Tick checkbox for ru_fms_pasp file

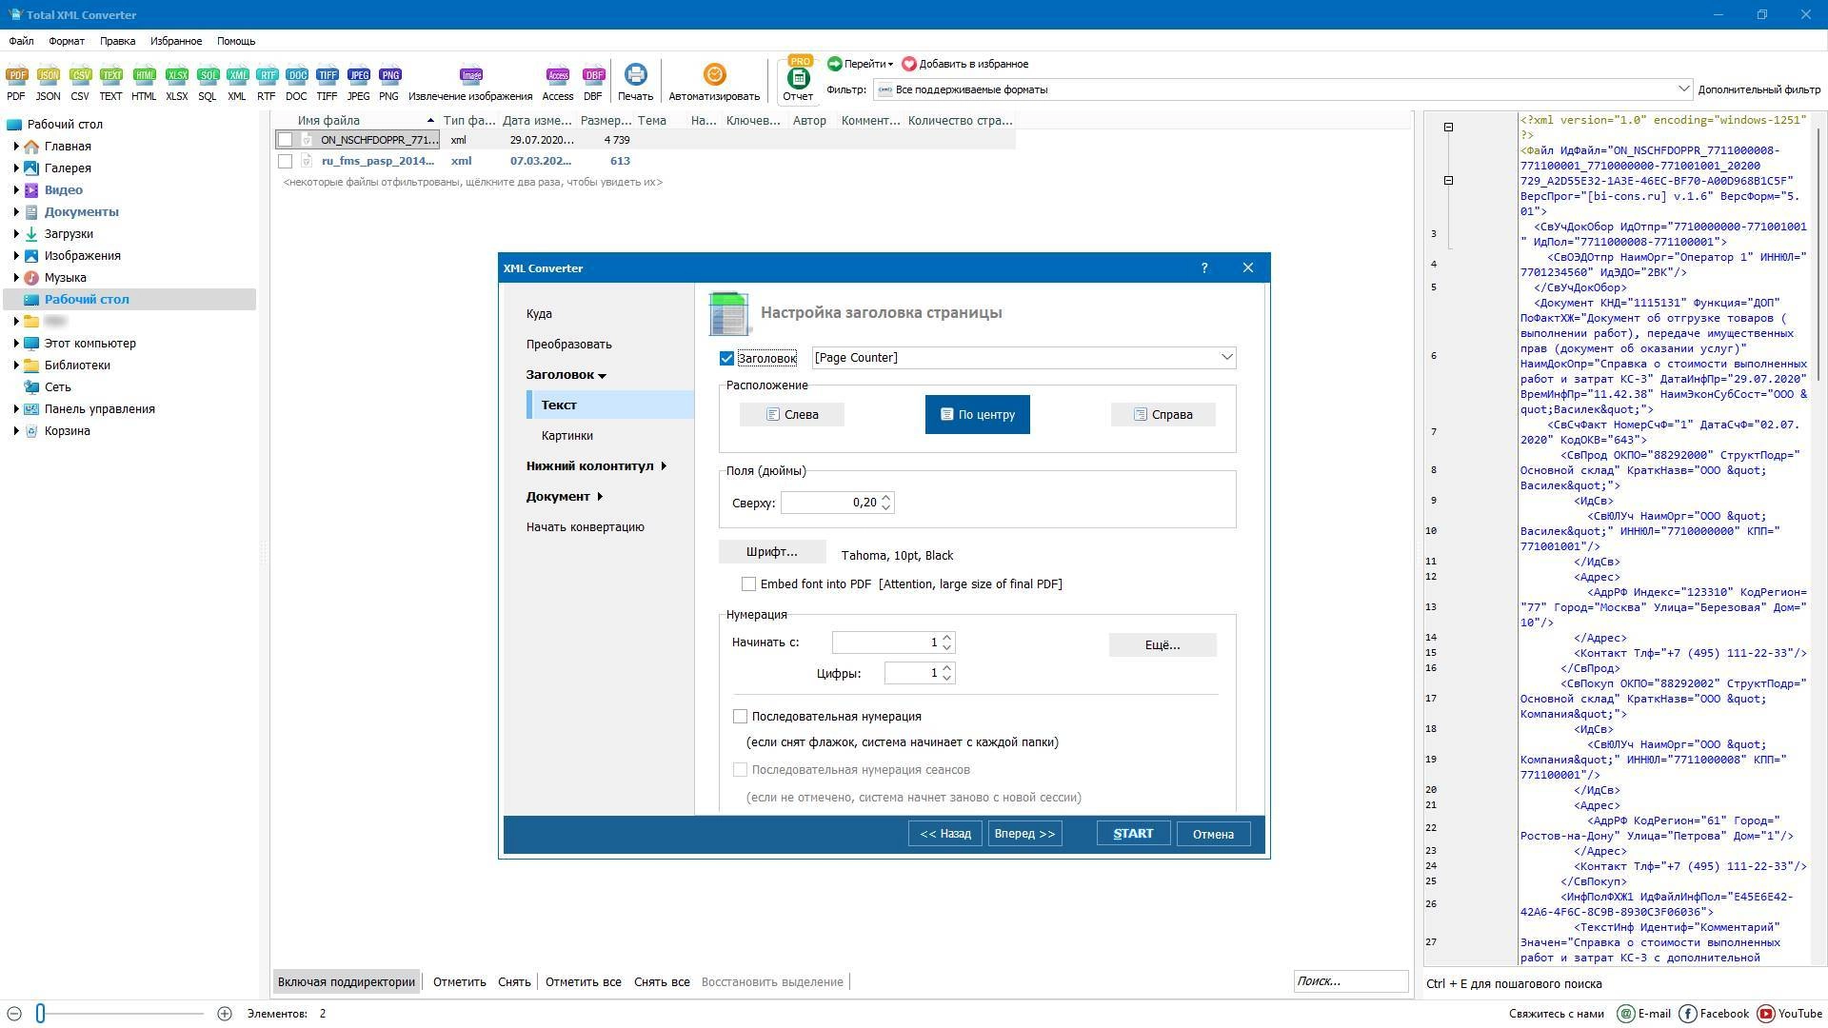coord(285,161)
